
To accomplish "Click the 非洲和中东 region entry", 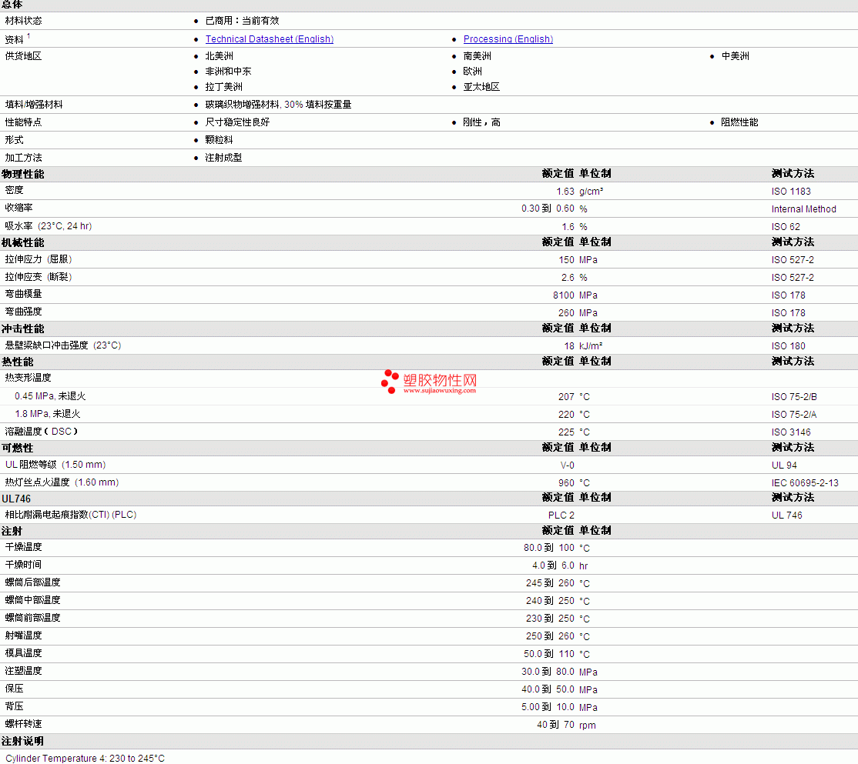I will point(228,71).
